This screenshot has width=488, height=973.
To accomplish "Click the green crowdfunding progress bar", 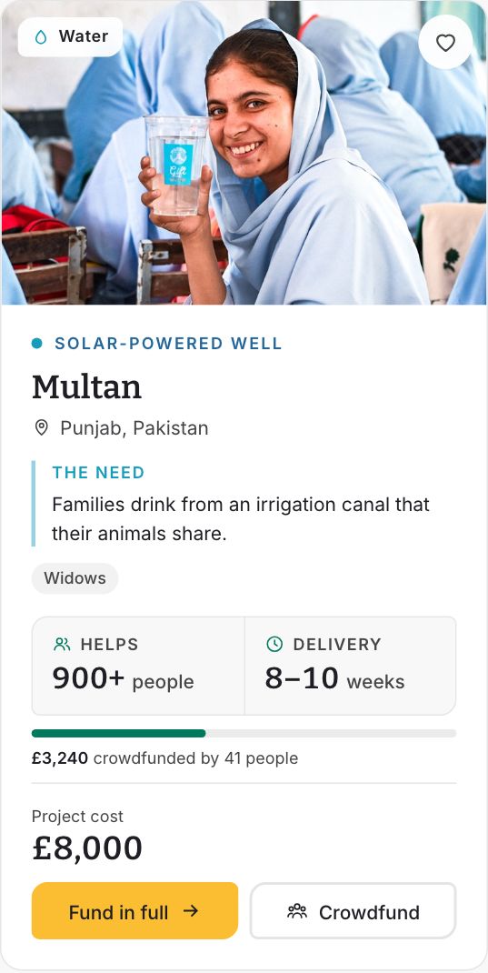I will pyautogui.click(x=118, y=734).
